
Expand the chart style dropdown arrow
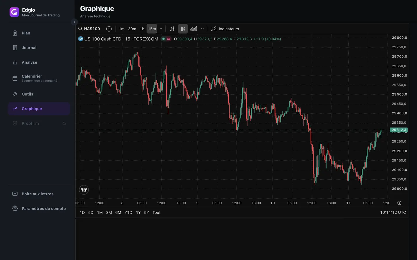[x=202, y=29]
